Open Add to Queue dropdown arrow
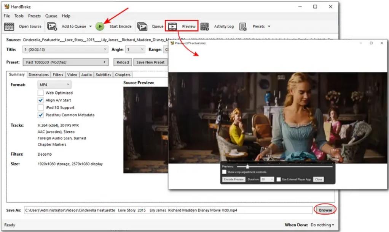Viewport: 389px width, 232px height. coord(90,27)
